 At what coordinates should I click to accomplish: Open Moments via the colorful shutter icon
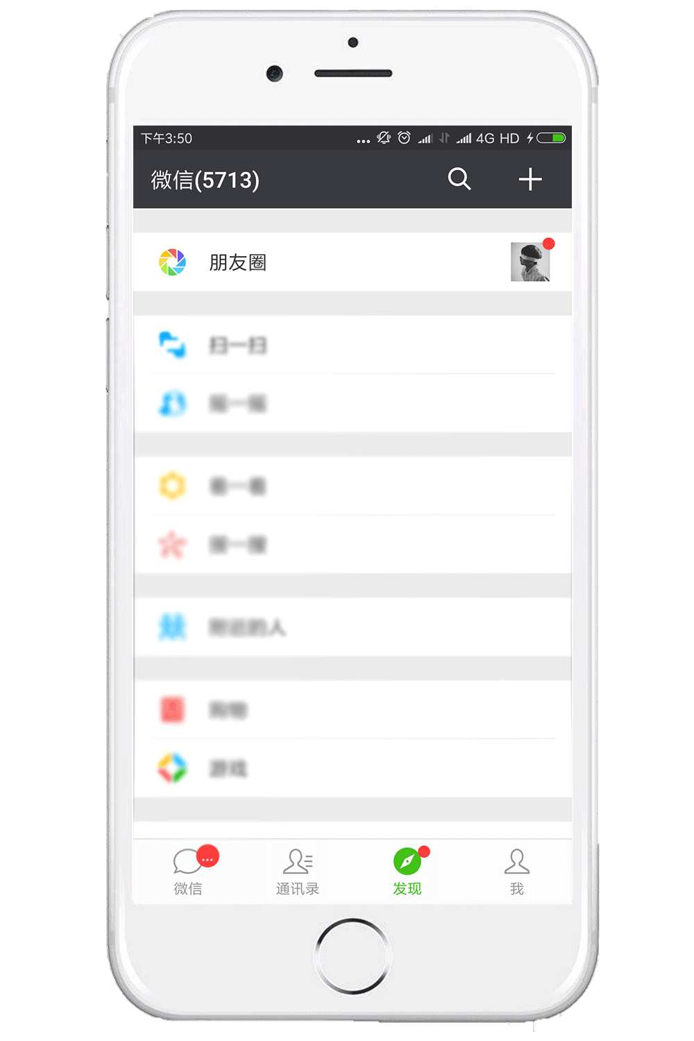coord(172,262)
